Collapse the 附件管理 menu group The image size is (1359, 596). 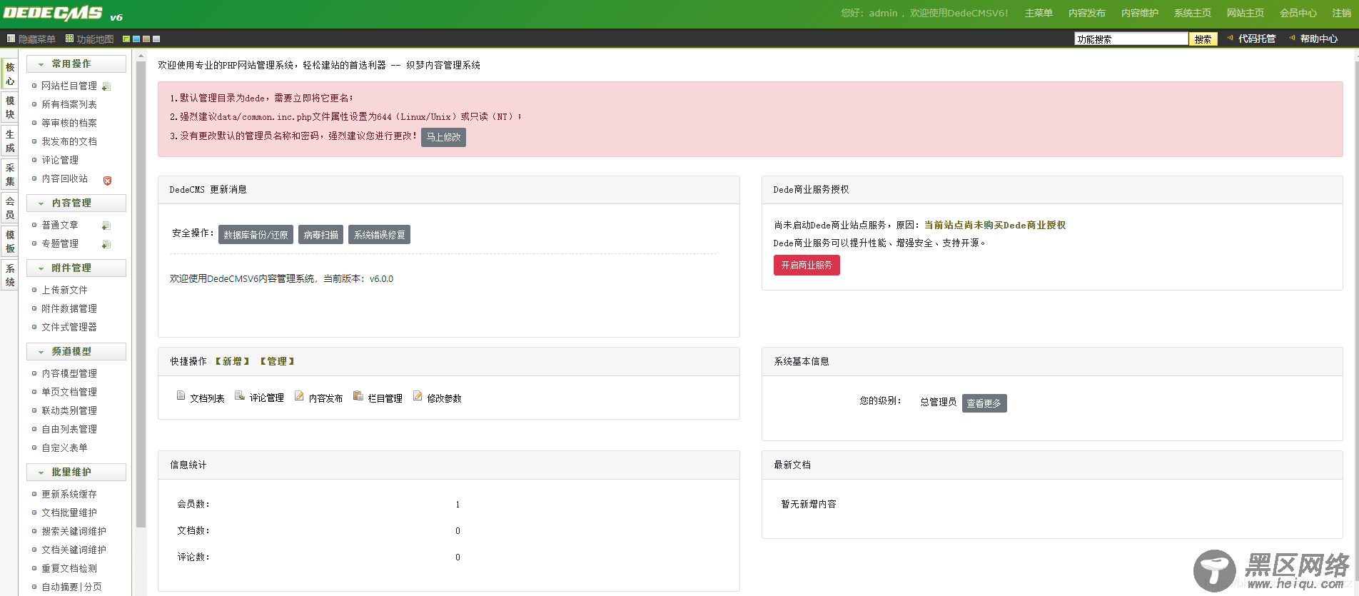[76, 268]
